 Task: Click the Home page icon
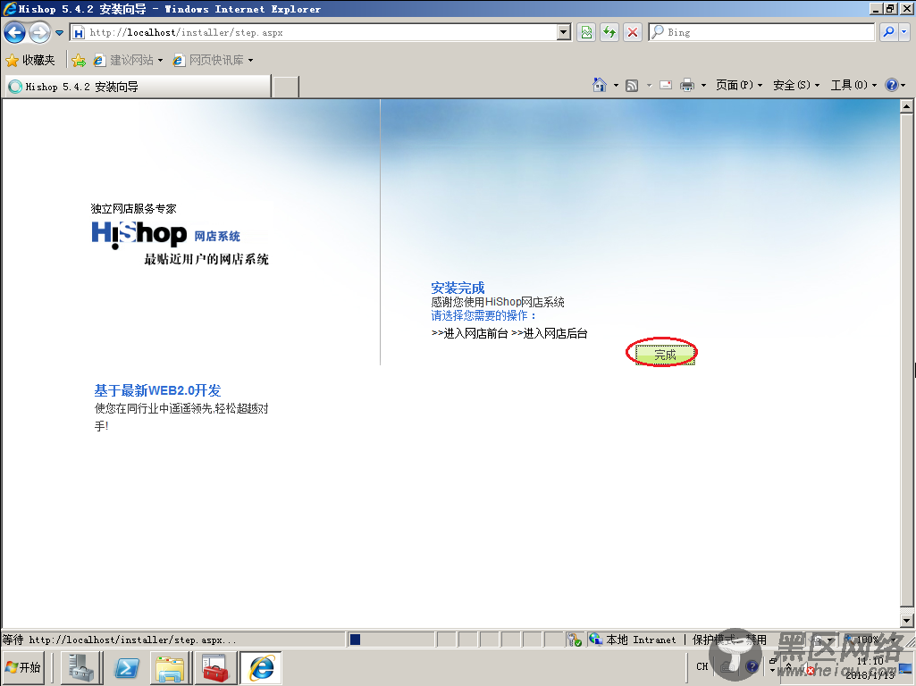[600, 85]
